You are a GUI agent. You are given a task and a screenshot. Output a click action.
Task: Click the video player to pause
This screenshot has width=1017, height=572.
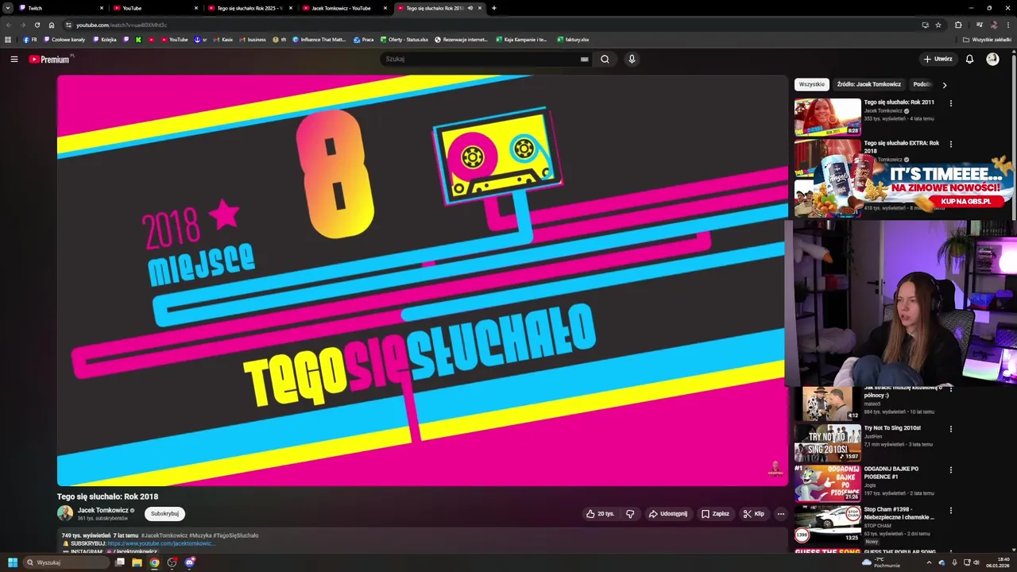click(x=422, y=280)
